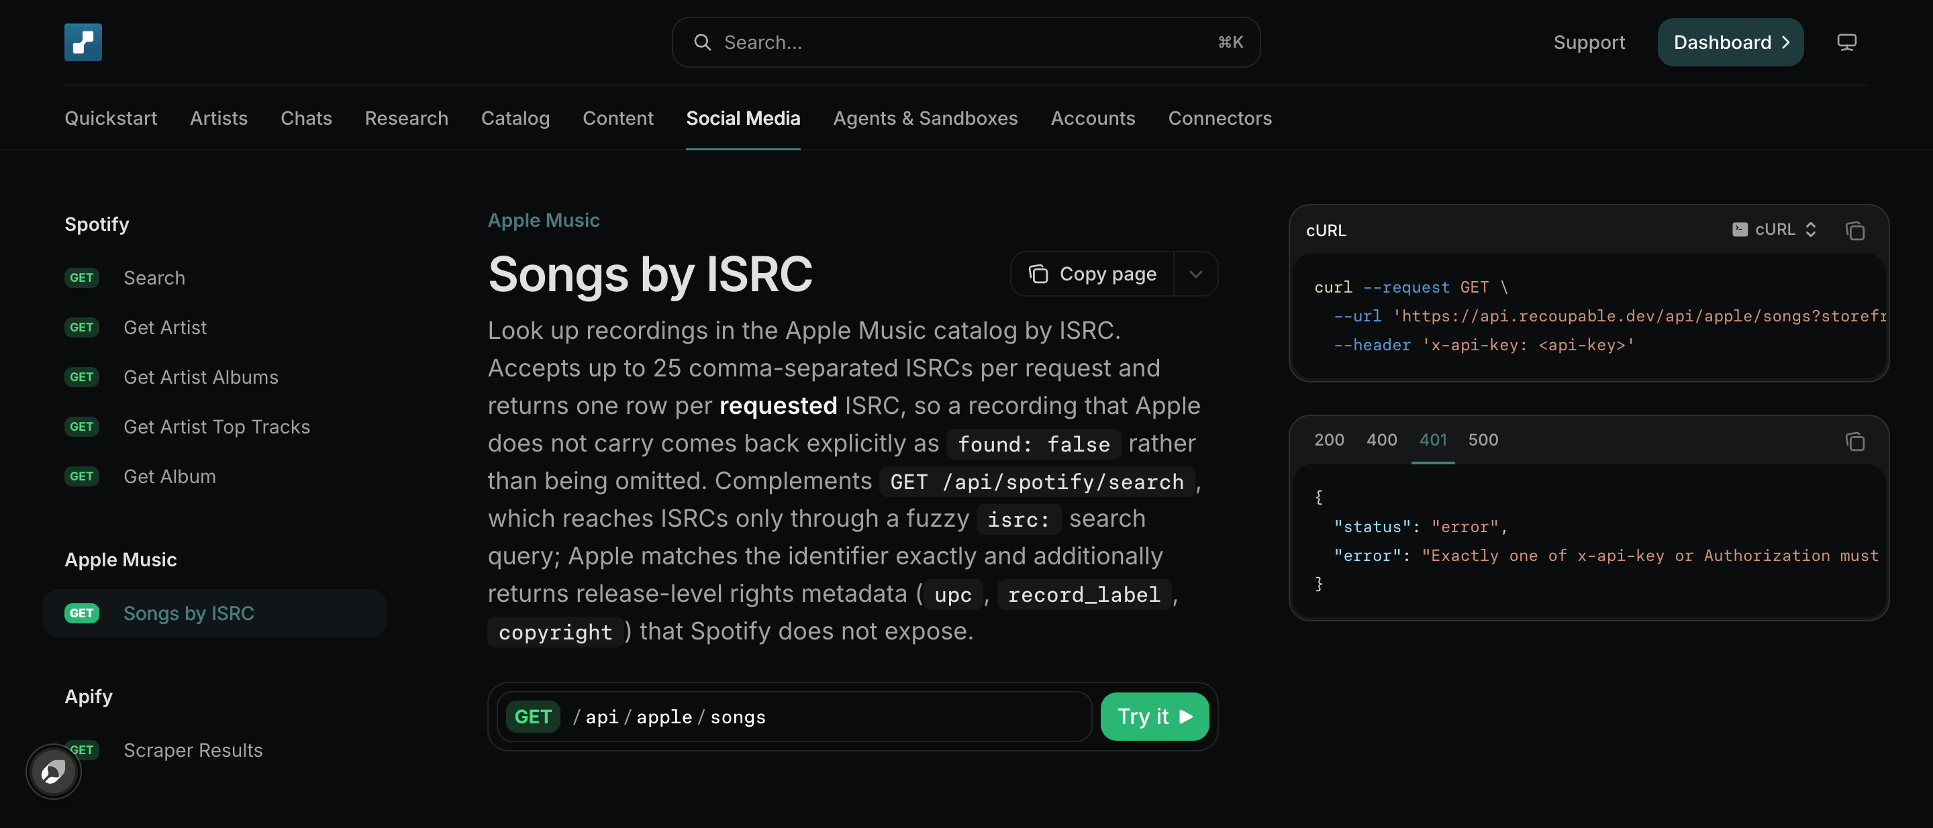Go to the Artists tab

click(x=218, y=117)
